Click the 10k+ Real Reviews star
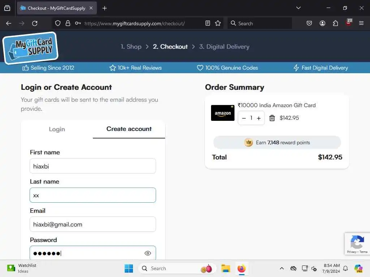 pyautogui.click(x=113, y=68)
